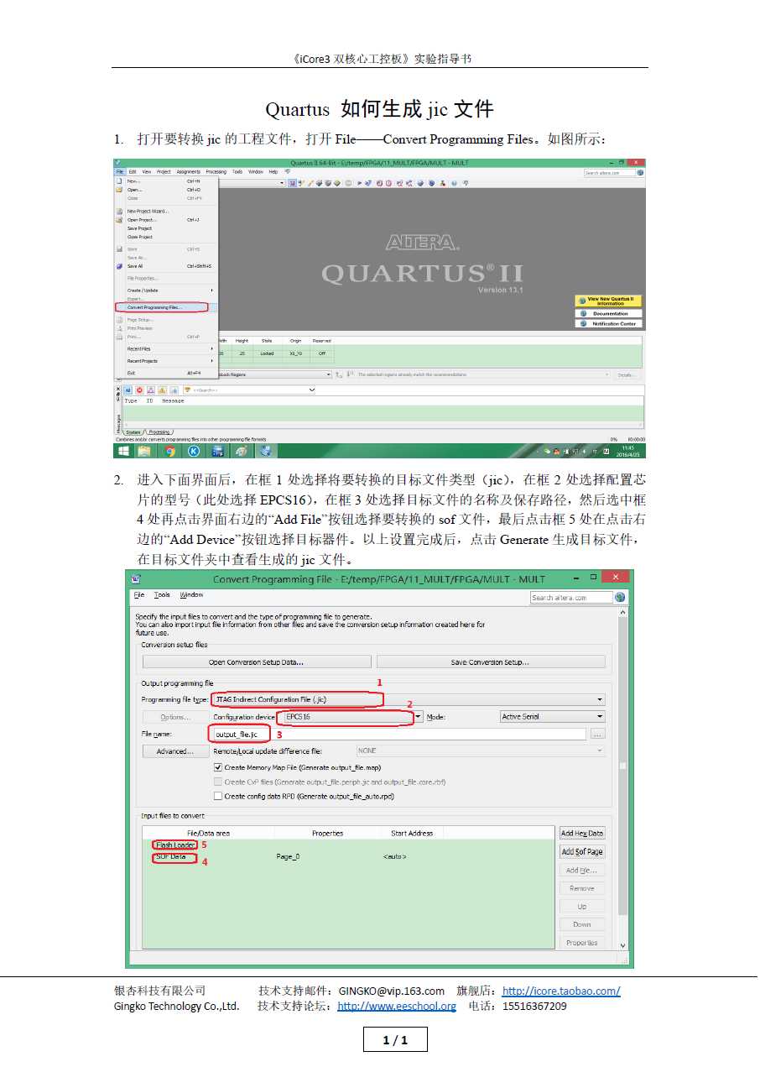This screenshot has height=1067, width=760.
Task: Open the Quartus Assignments menu
Action: tap(188, 171)
